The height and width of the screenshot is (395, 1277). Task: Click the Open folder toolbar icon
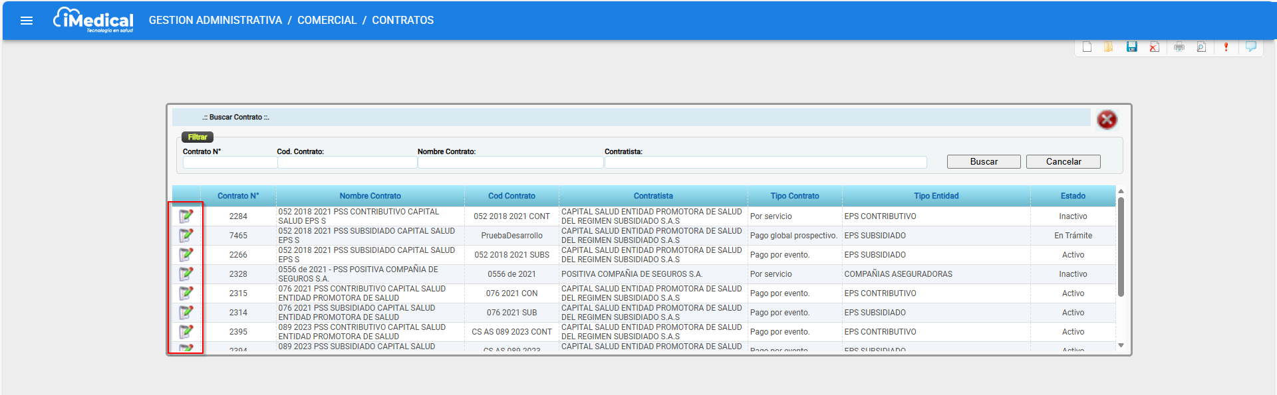[1109, 46]
